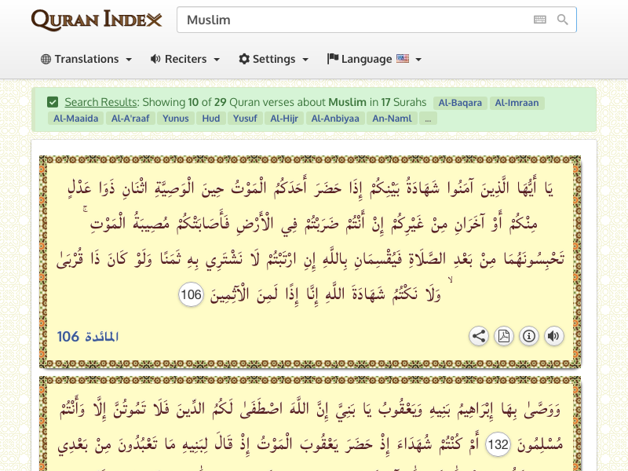Run search with the magnifier icon
The image size is (628, 471).
pos(562,20)
